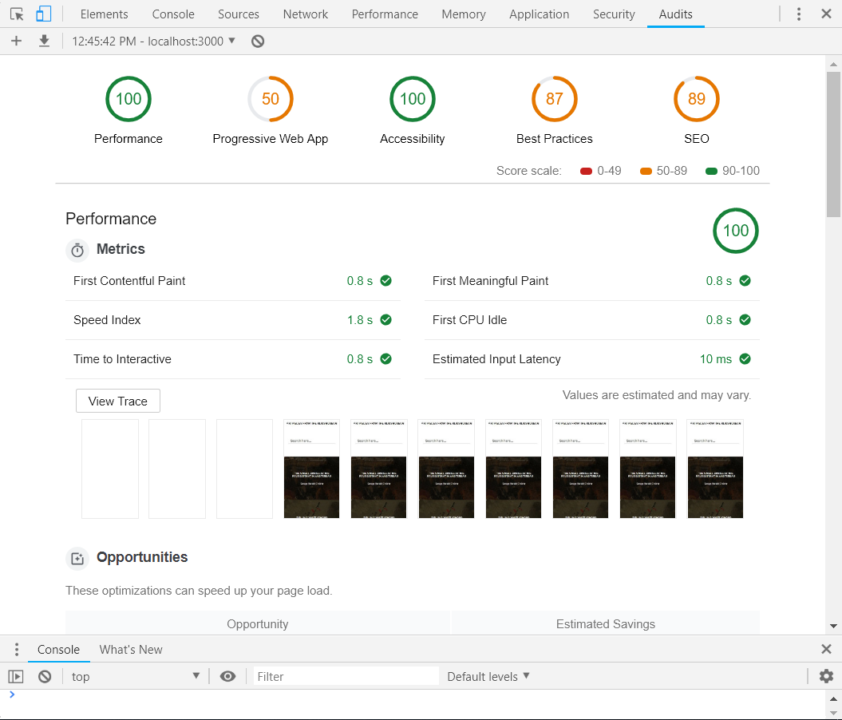Switch to the Elements tab
Image resolution: width=842 pixels, height=720 pixels.
point(105,14)
